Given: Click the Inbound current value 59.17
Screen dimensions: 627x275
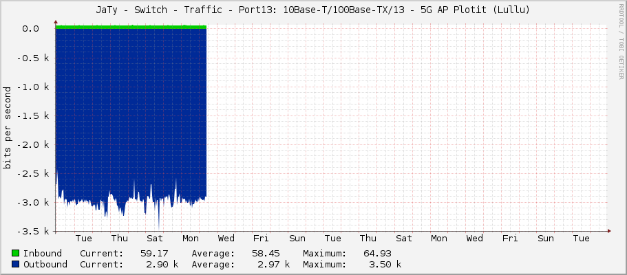Looking at the screenshot, I should click(154, 254).
